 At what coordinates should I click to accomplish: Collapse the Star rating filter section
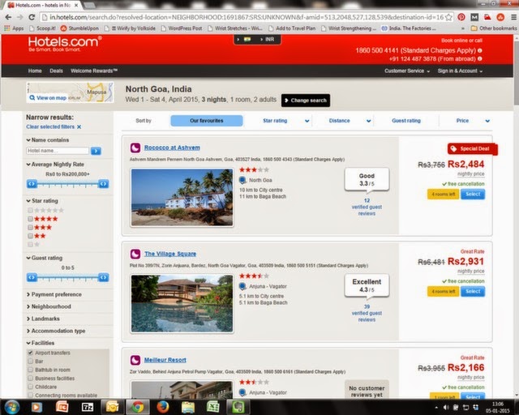[41, 201]
